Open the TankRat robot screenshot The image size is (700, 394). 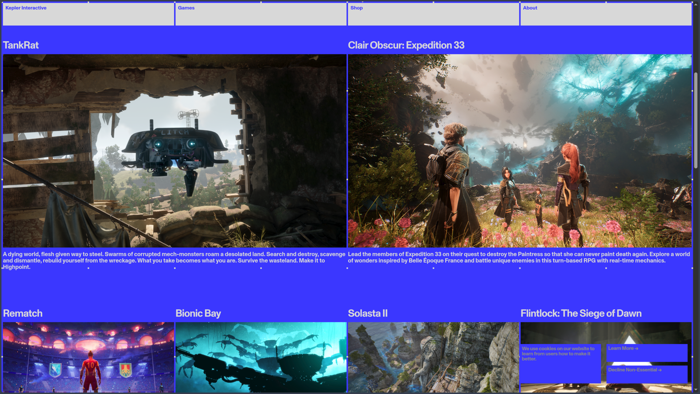175,151
